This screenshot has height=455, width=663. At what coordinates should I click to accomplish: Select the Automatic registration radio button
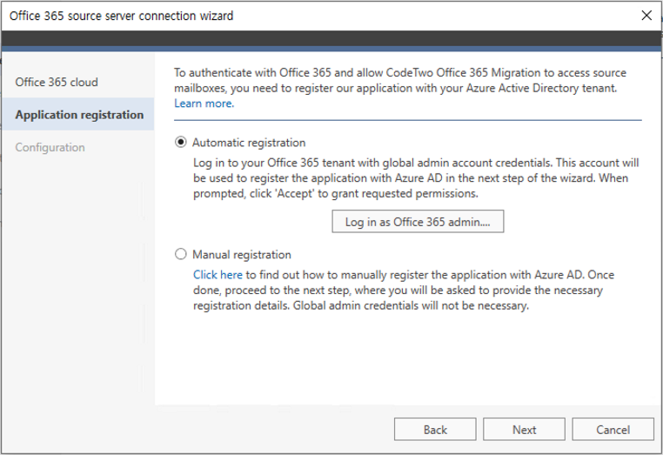pos(181,142)
